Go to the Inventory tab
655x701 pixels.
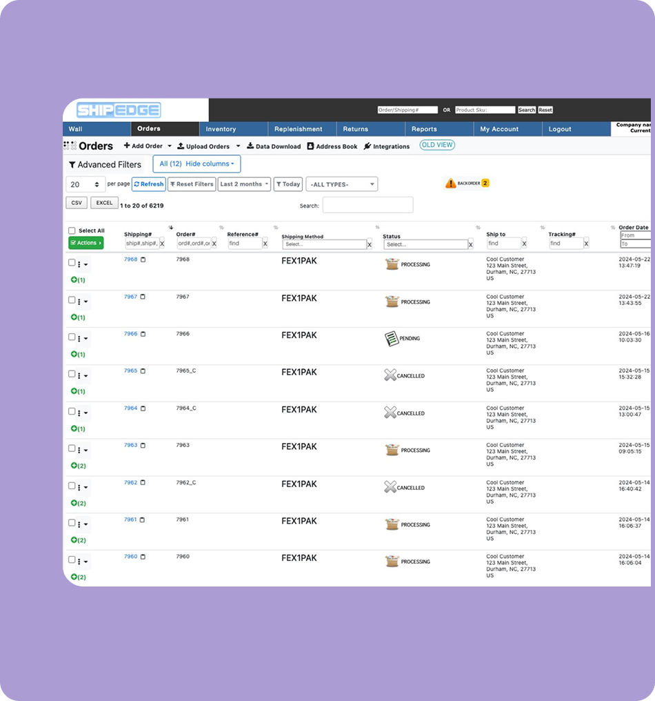(x=221, y=129)
